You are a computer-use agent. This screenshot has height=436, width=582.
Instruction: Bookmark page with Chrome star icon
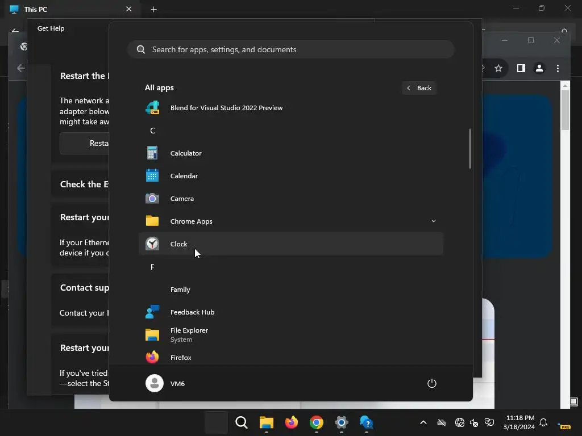(498, 68)
